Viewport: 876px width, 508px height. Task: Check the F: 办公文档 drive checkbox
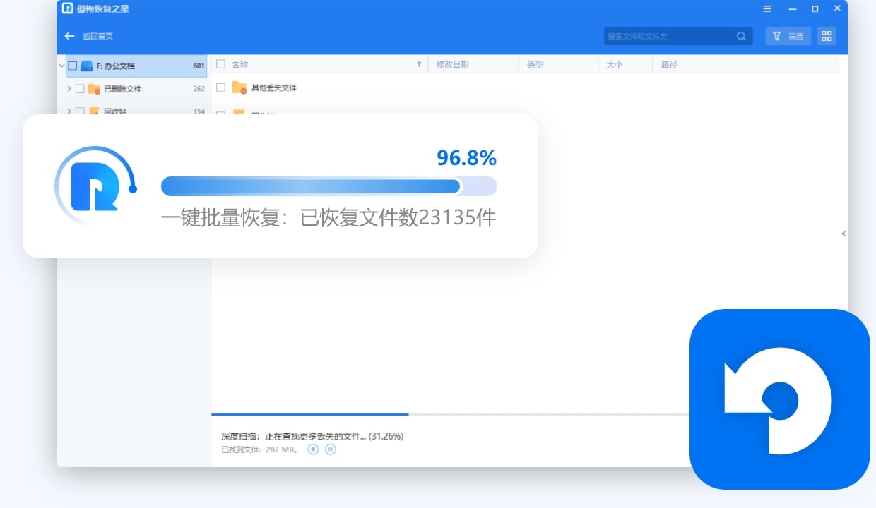click(x=73, y=66)
